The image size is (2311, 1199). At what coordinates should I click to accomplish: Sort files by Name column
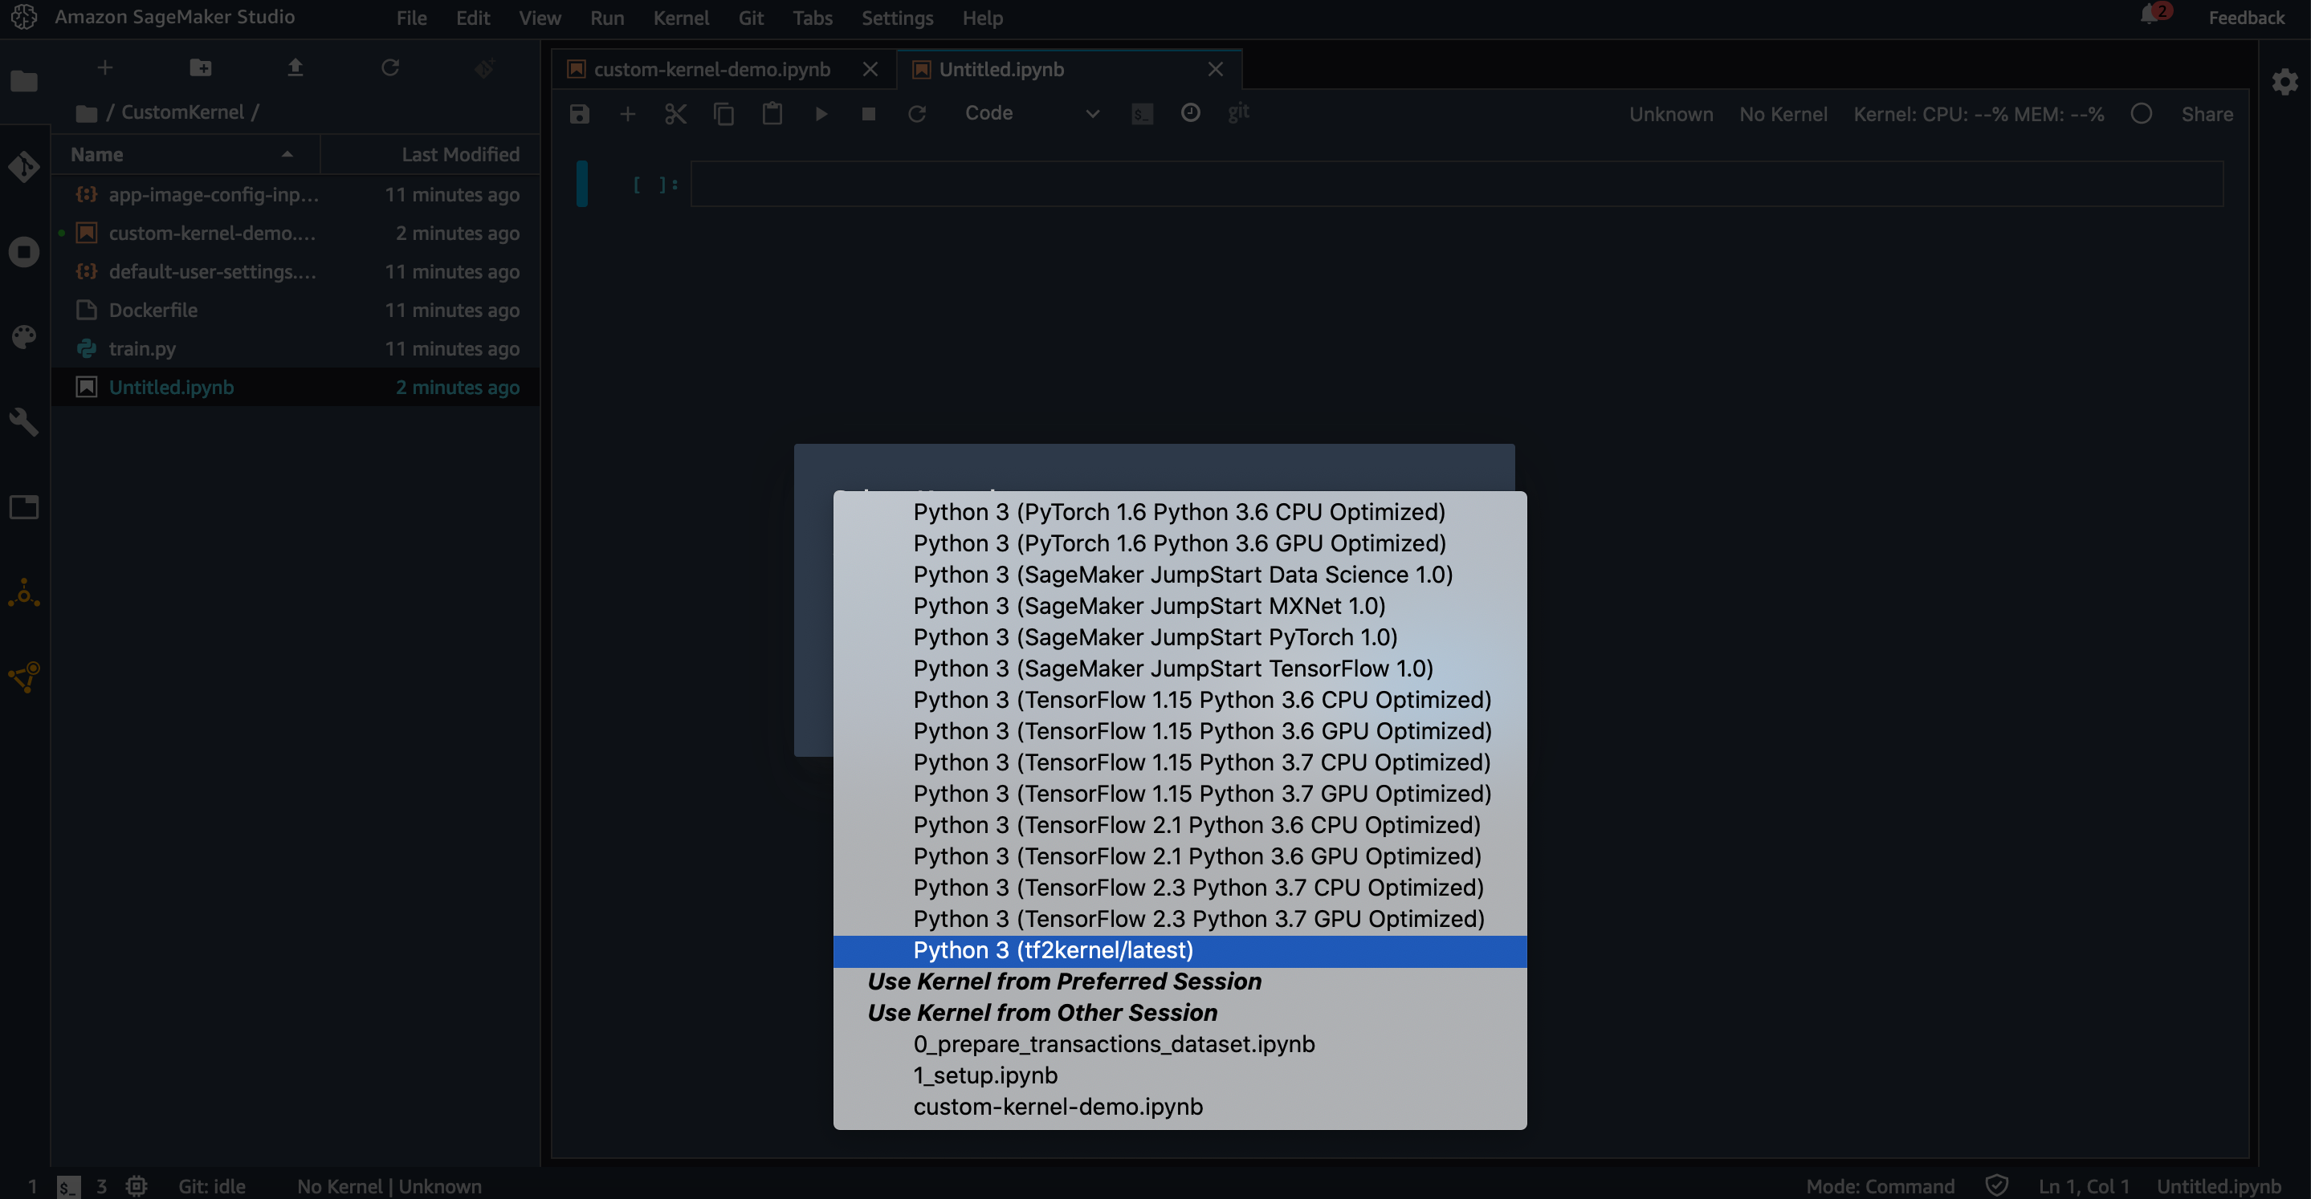pyautogui.click(x=184, y=154)
